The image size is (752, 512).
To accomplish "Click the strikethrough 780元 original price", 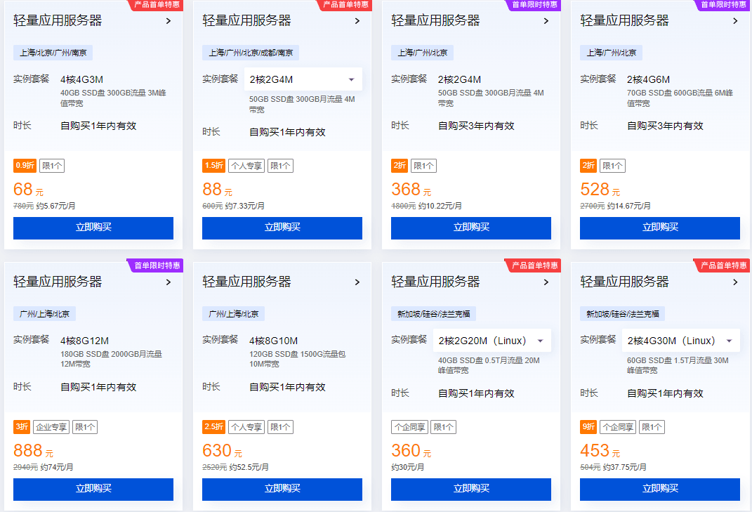I will [x=23, y=206].
